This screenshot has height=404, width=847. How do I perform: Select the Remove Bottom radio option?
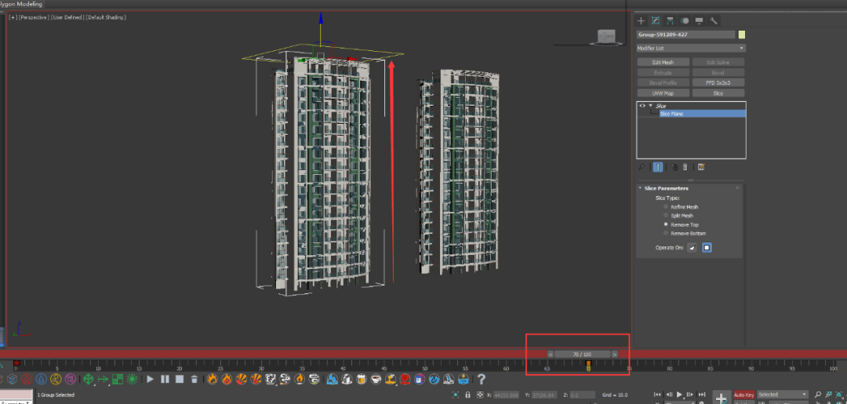(x=666, y=233)
